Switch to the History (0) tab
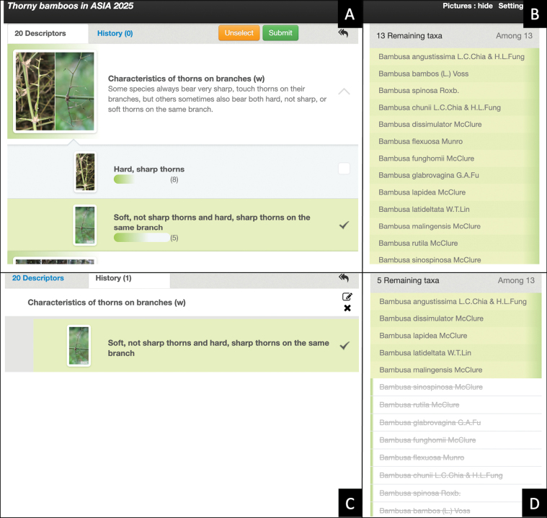 tap(115, 33)
